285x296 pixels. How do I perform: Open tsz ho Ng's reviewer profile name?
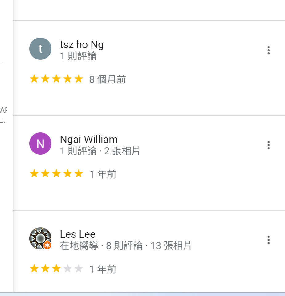point(82,45)
